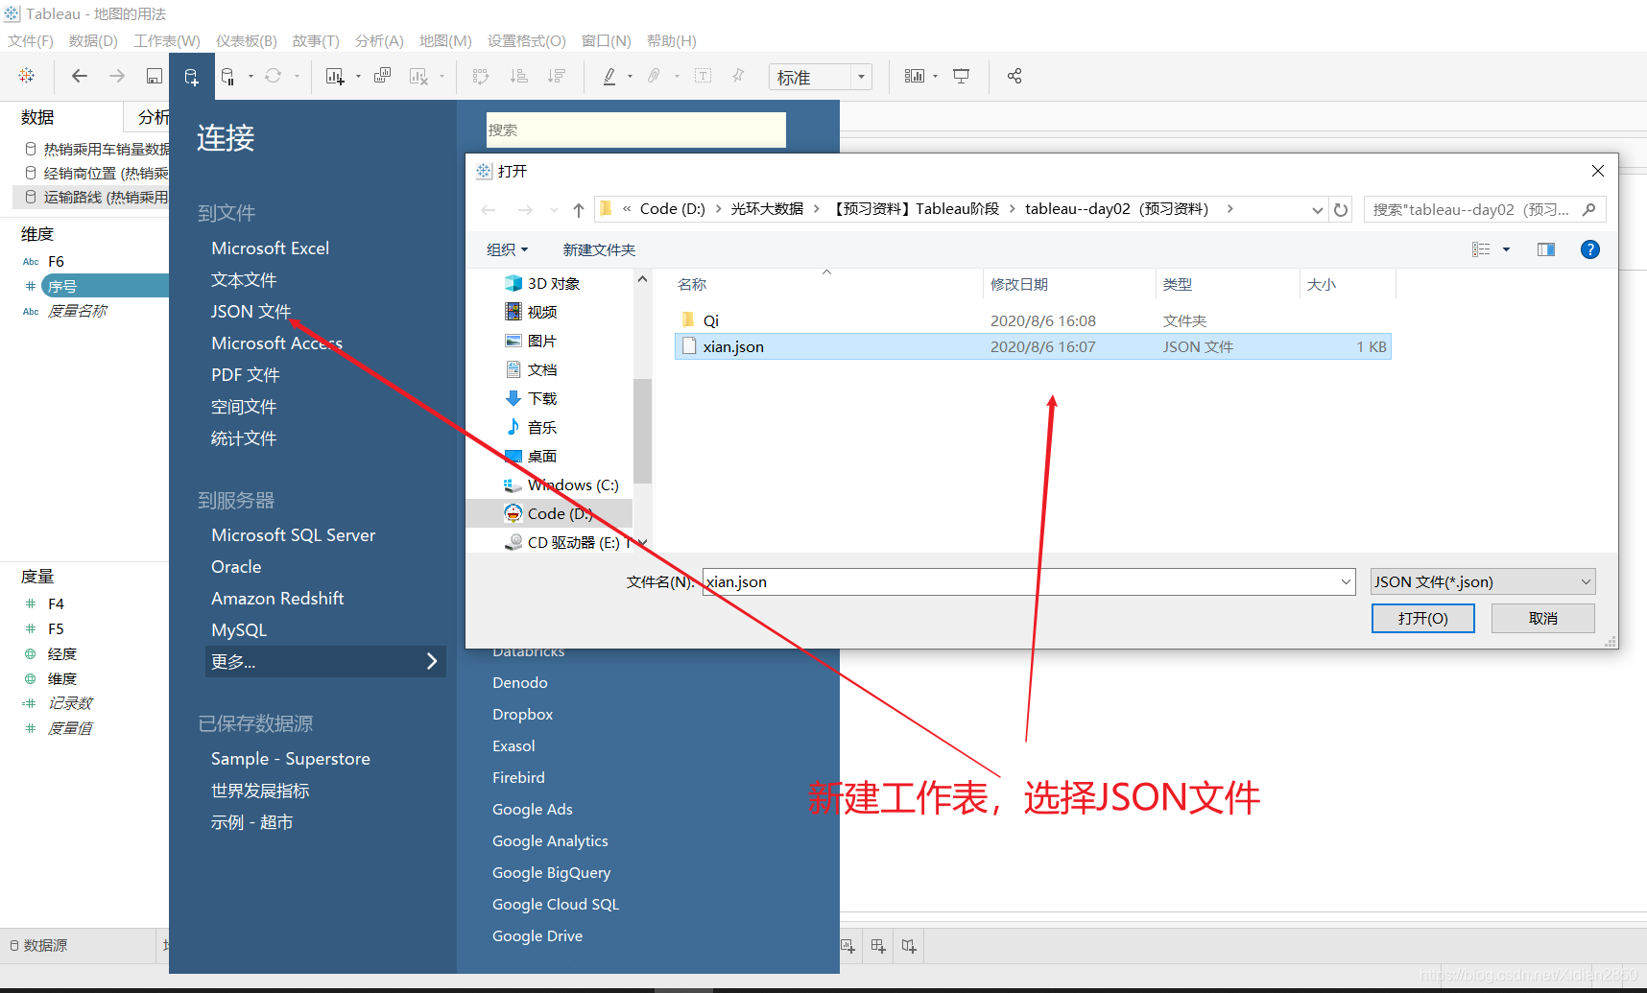The width and height of the screenshot is (1647, 993).
Task: Open the 地图(M) menu
Action: pos(445,40)
